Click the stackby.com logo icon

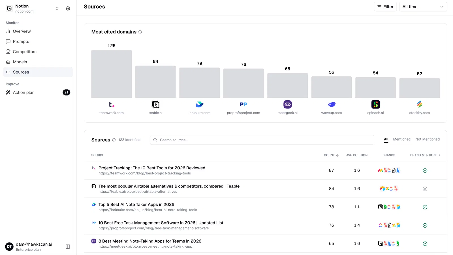(x=420, y=105)
